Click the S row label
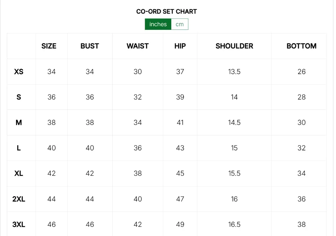This screenshot has width=336, height=236. click(19, 97)
